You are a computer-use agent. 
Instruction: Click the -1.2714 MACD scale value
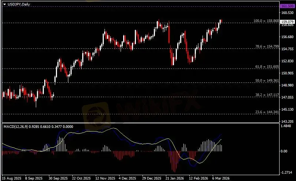click(286, 172)
